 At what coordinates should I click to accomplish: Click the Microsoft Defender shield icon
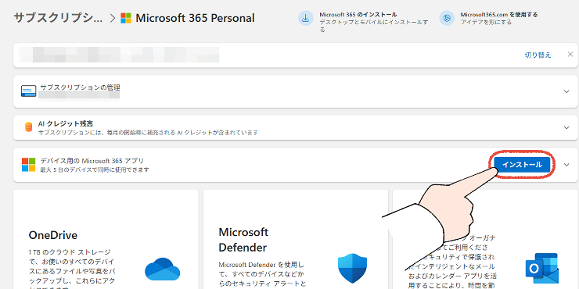[x=353, y=268]
